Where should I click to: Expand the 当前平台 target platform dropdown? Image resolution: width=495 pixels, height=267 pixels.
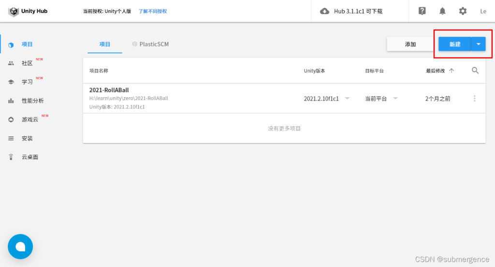pyautogui.click(x=395, y=99)
